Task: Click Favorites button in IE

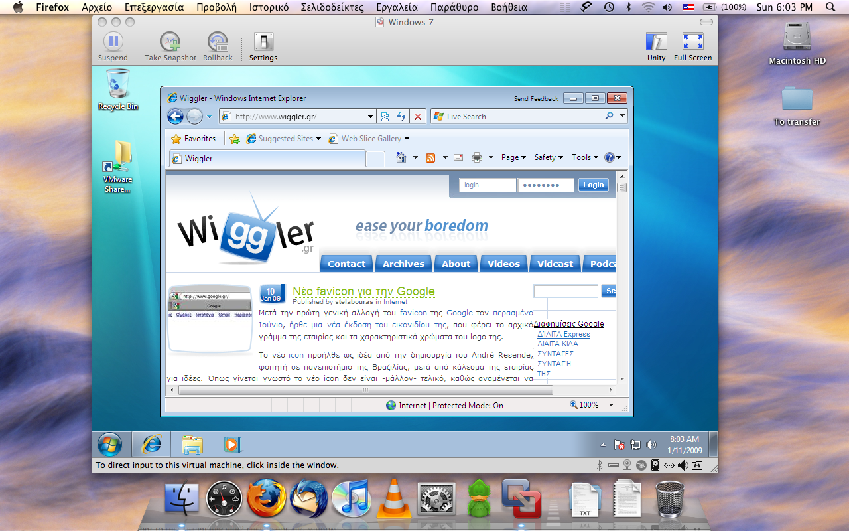Action: click(194, 139)
